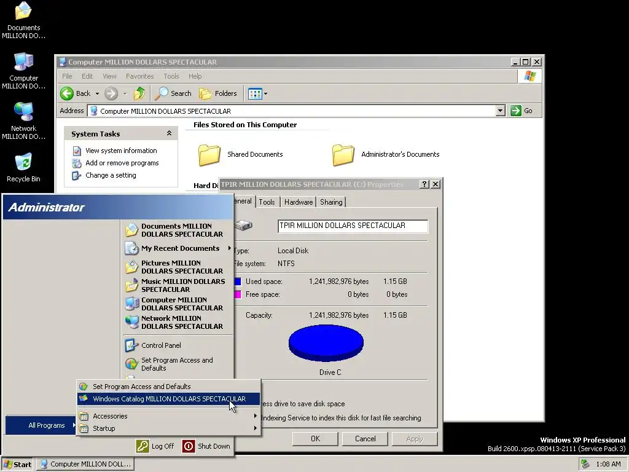Open Documents MILLION DO... desktop icon
This screenshot has height=472, width=629.
tap(23, 20)
